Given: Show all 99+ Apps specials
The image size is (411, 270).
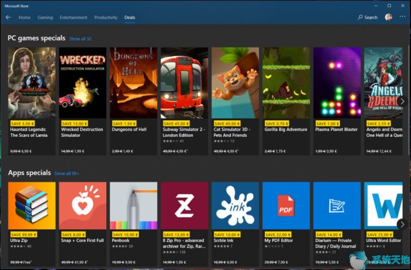Looking at the screenshot, I should [x=66, y=173].
